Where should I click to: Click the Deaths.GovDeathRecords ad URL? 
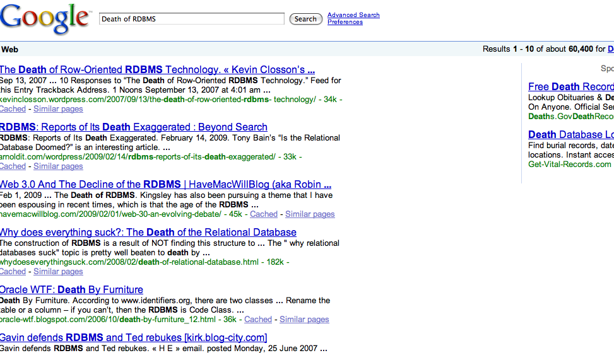(x=571, y=116)
